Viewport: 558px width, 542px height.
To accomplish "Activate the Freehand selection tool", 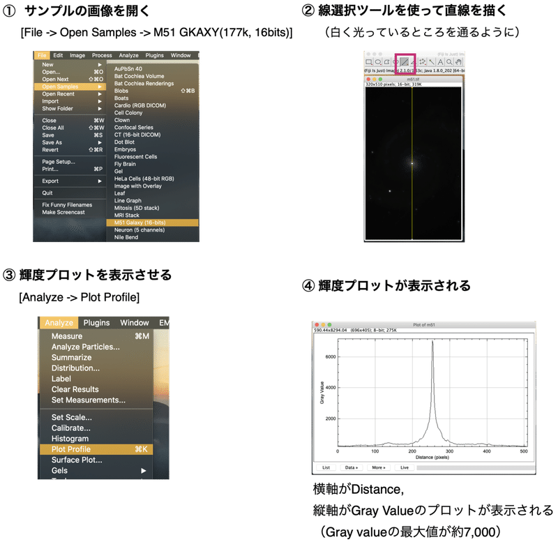I will (x=396, y=61).
